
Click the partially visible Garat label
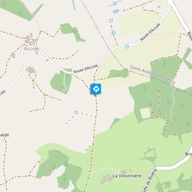point(5,135)
